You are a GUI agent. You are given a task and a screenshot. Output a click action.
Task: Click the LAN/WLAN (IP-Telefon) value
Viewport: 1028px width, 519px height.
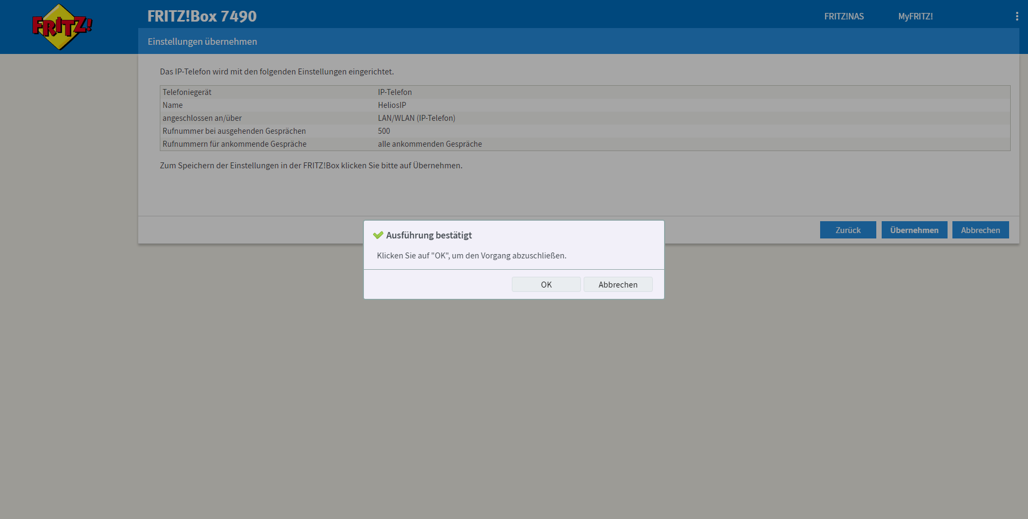pos(416,118)
